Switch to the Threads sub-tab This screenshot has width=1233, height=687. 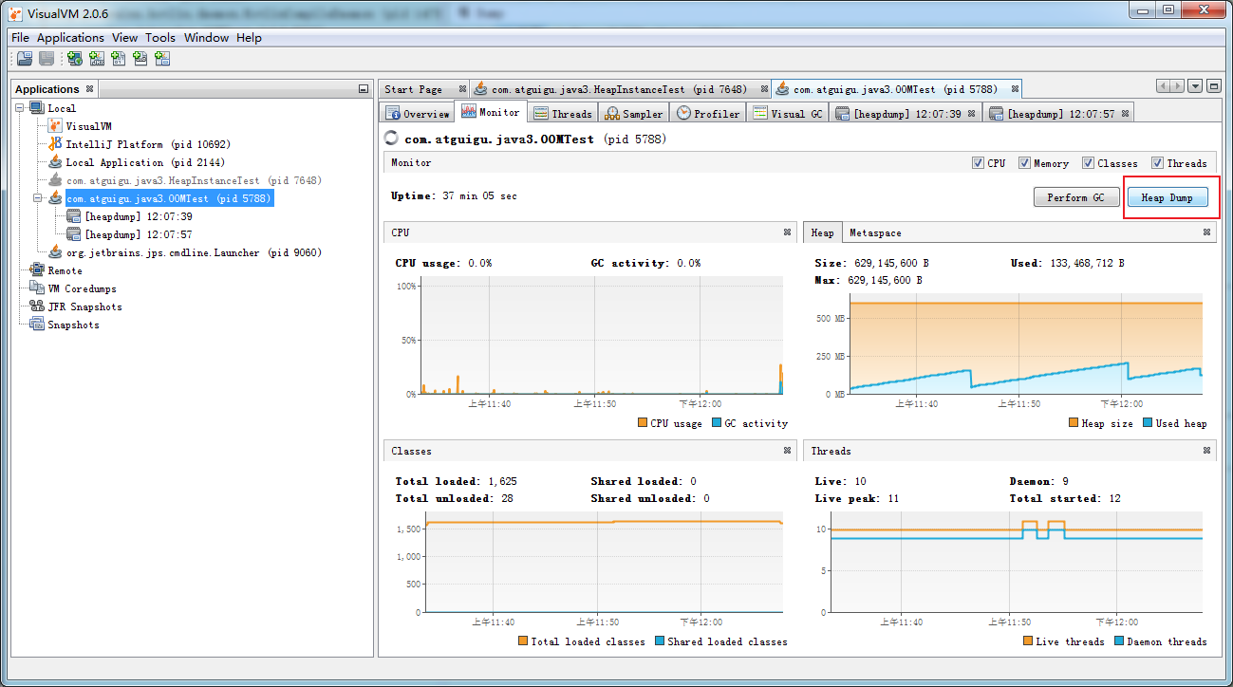(563, 114)
